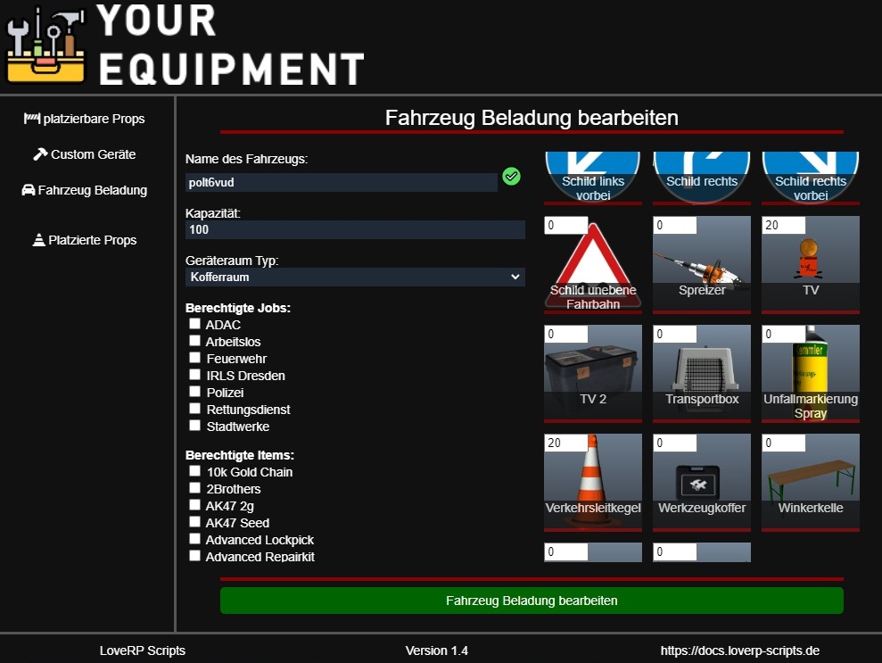The width and height of the screenshot is (882, 663).
Task: Select the Schild rechts sign tile
Action: tap(702, 178)
